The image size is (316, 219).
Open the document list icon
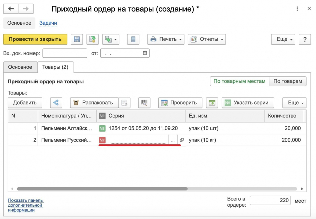click(x=133, y=39)
